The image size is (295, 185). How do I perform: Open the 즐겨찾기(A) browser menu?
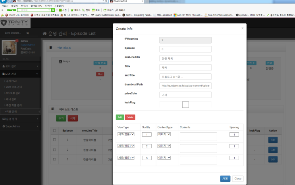36,6
